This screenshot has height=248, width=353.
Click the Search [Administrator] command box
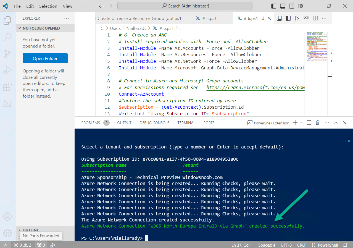click(185, 6)
